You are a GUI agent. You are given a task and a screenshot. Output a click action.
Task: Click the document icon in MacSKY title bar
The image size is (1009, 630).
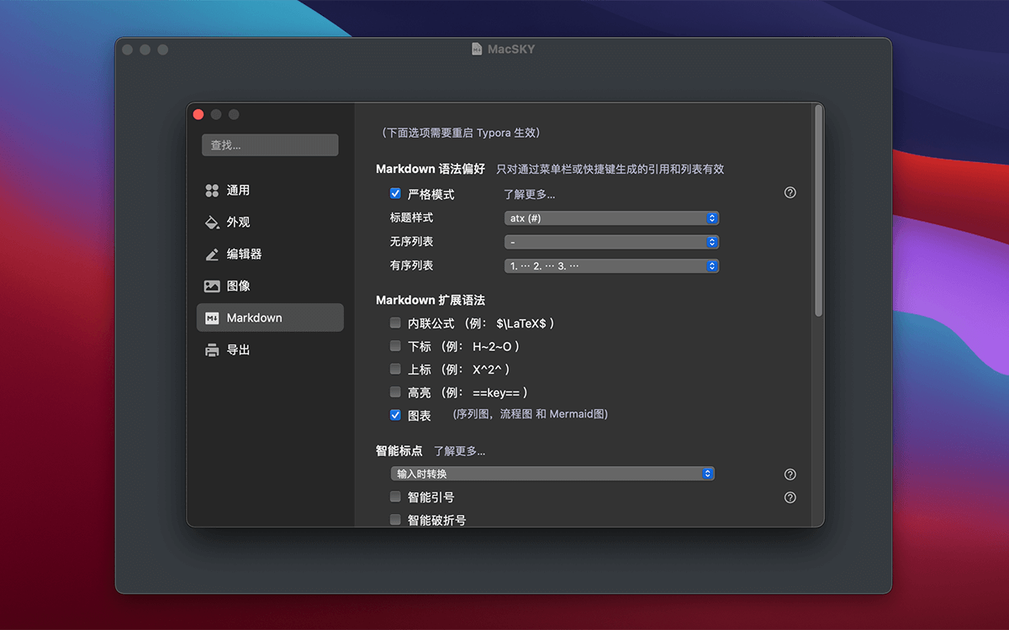pos(477,49)
